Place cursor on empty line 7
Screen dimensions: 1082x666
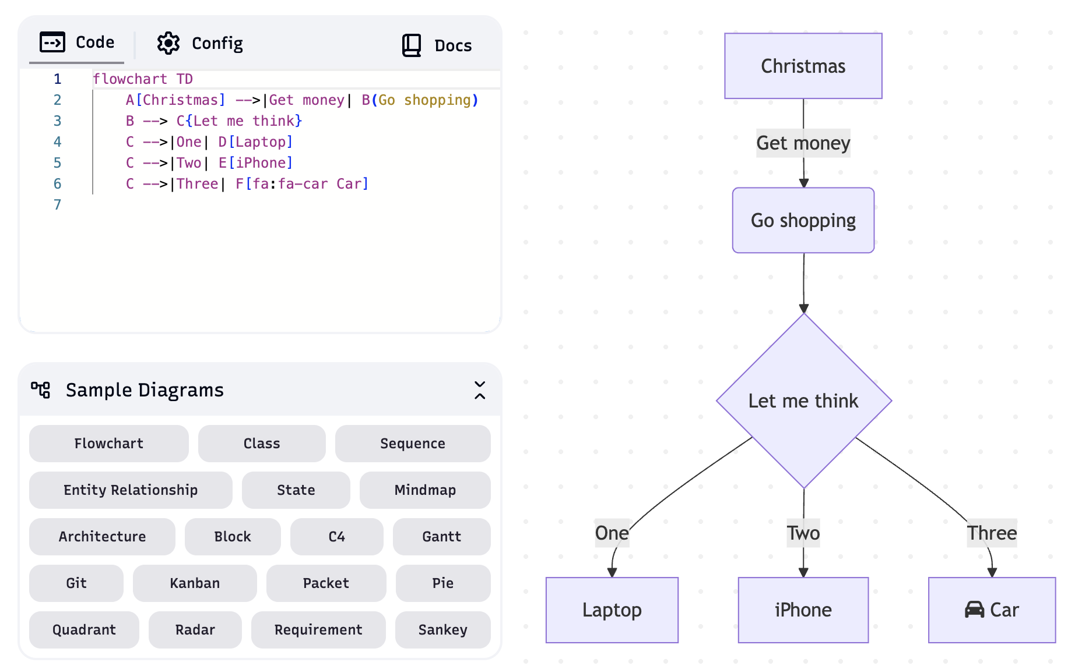pyautogui.click(x=296, y=205)
